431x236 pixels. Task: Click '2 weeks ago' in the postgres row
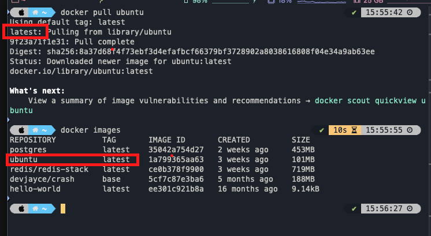[243, 150]
